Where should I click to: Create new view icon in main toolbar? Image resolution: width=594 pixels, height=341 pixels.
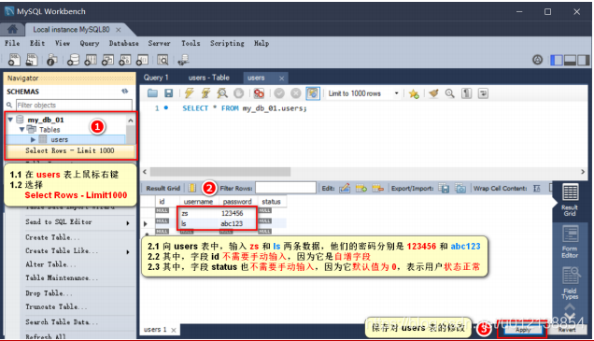[x=107, y=60]
